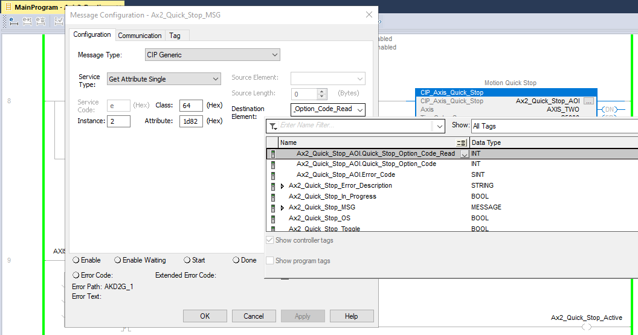Open dropdown arrow on selected Quick_Stop_Option_Code_Read row
Screen dimensions: 638x335
(464, 154)
